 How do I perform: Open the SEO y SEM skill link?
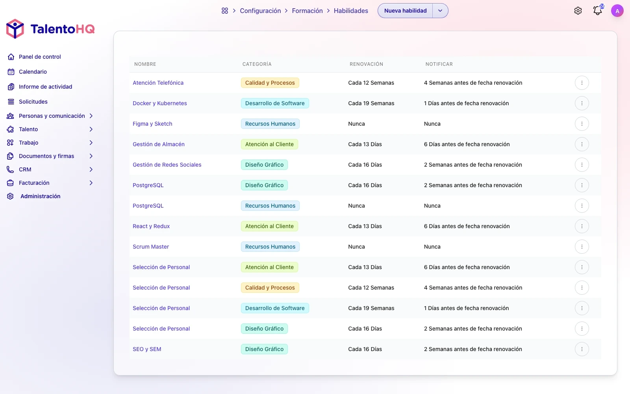point(147,349)
